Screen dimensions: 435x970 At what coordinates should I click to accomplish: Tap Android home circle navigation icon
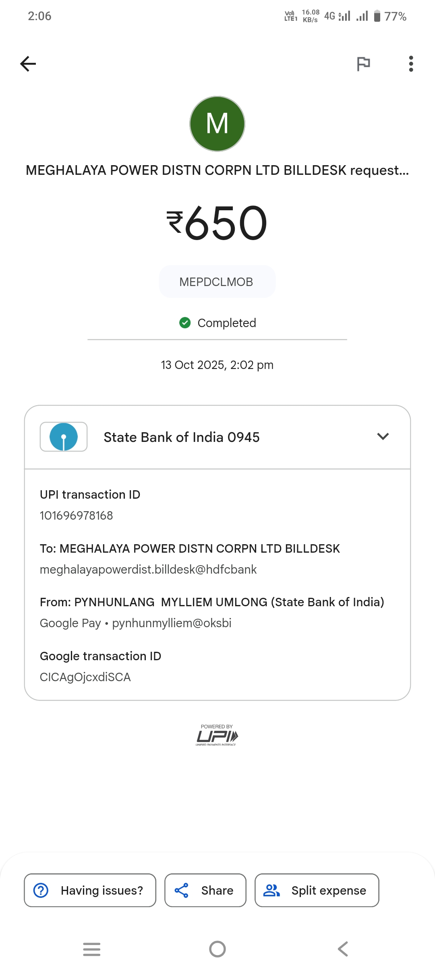click(x=217, y=949)
